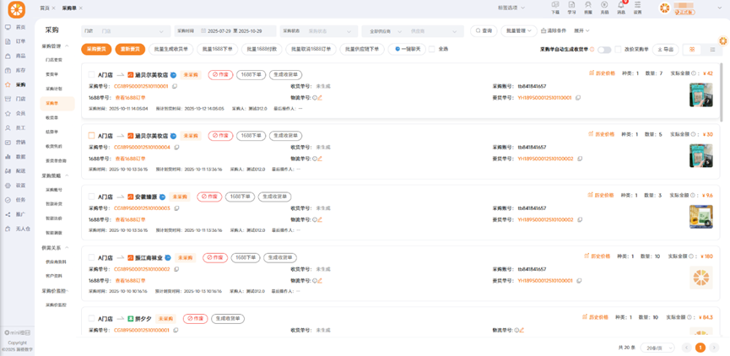
Task: Open 查看1688订单 link on 振江南袜业 order
Action: point(130,281)
